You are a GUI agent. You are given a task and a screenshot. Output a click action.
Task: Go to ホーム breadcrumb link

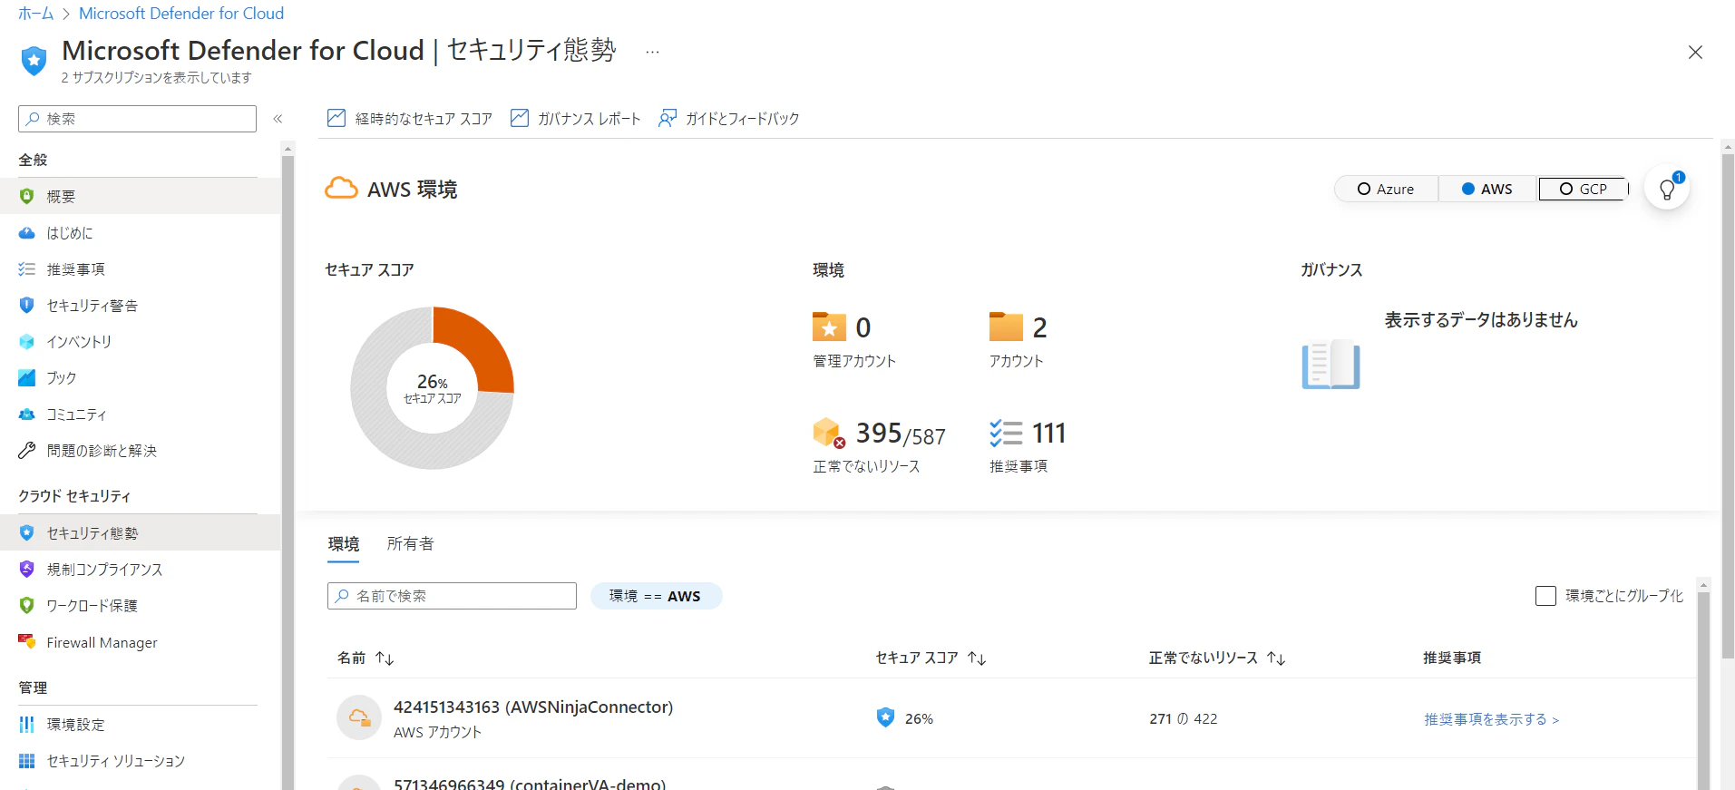click(35, 14)
